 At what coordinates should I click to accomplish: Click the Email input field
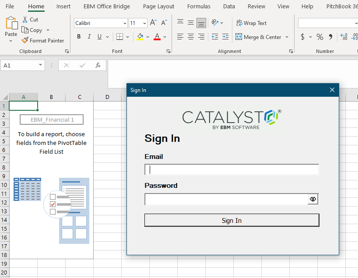coord(232,169)
